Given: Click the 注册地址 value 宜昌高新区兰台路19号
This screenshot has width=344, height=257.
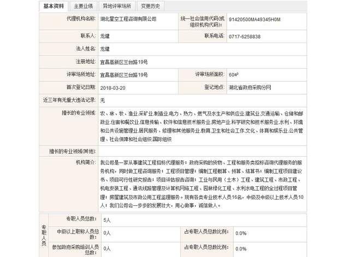Looking at the screenshot, I should click(124, 62).
